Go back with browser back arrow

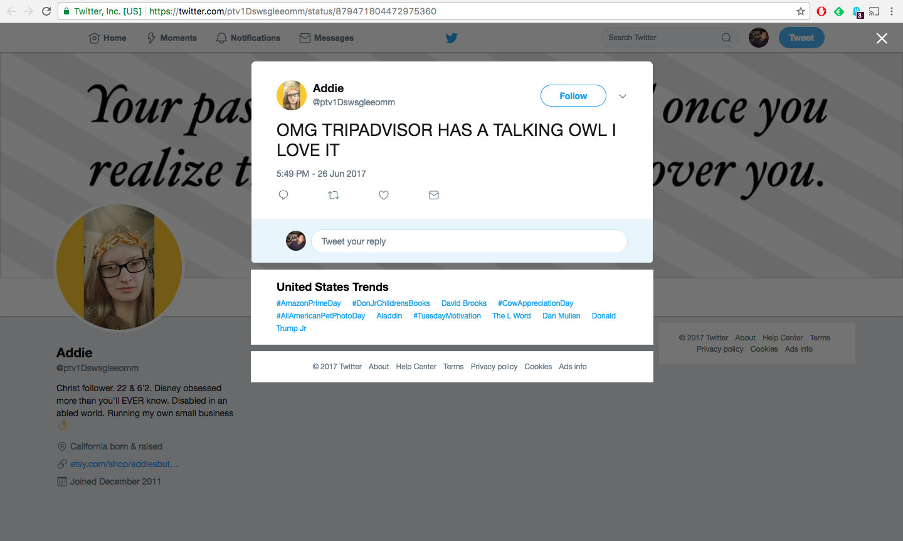[11, 11]
